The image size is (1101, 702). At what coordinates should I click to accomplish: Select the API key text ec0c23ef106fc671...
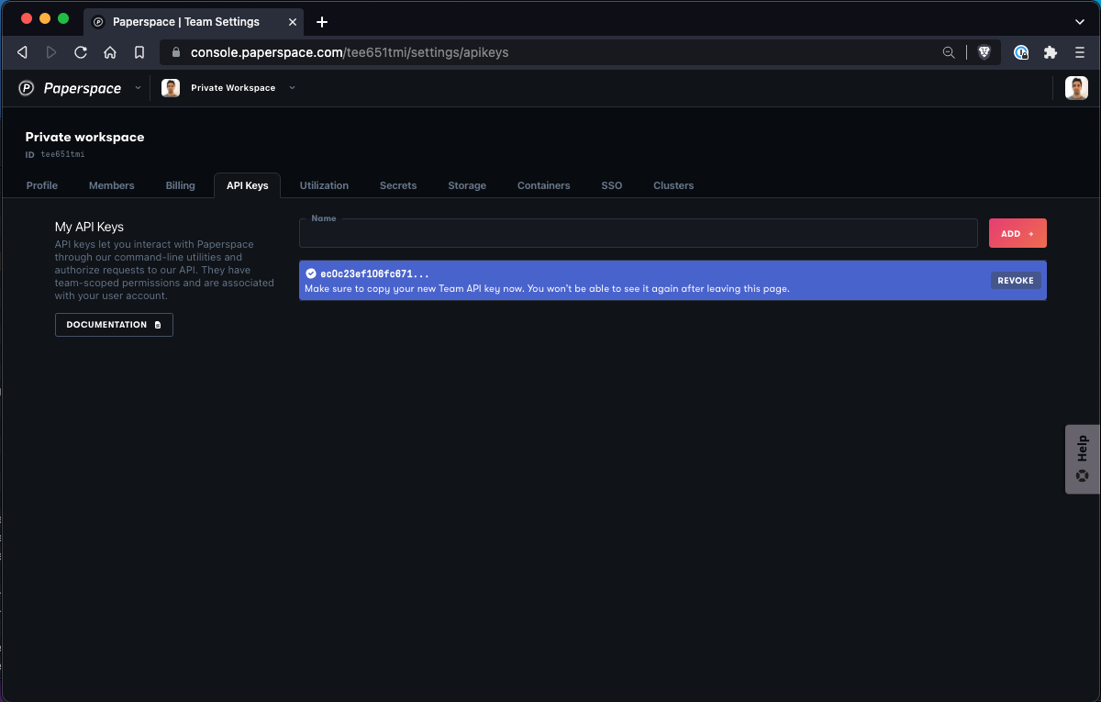[x=374, y=274]
